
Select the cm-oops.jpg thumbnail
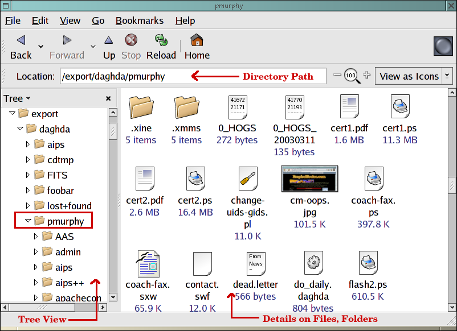pyautogui.click(x=309, y=179)
